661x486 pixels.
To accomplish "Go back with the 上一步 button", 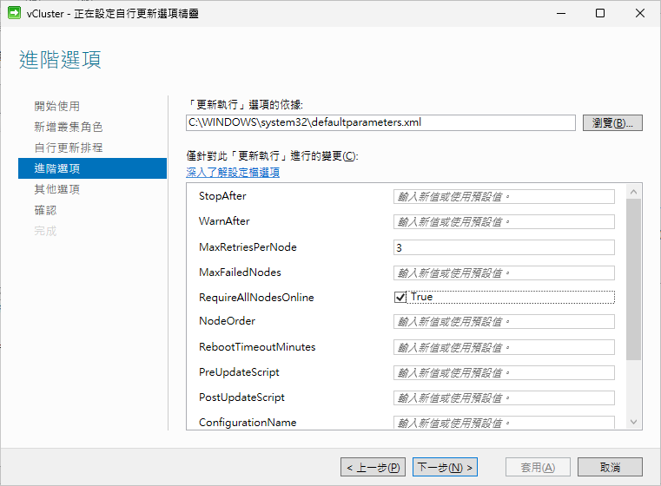I will click(x=372, y=467).
